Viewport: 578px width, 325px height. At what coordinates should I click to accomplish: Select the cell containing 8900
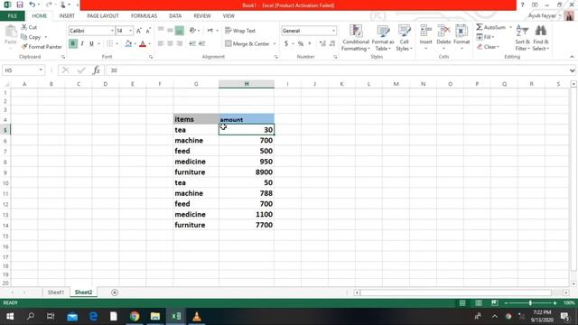247,172
